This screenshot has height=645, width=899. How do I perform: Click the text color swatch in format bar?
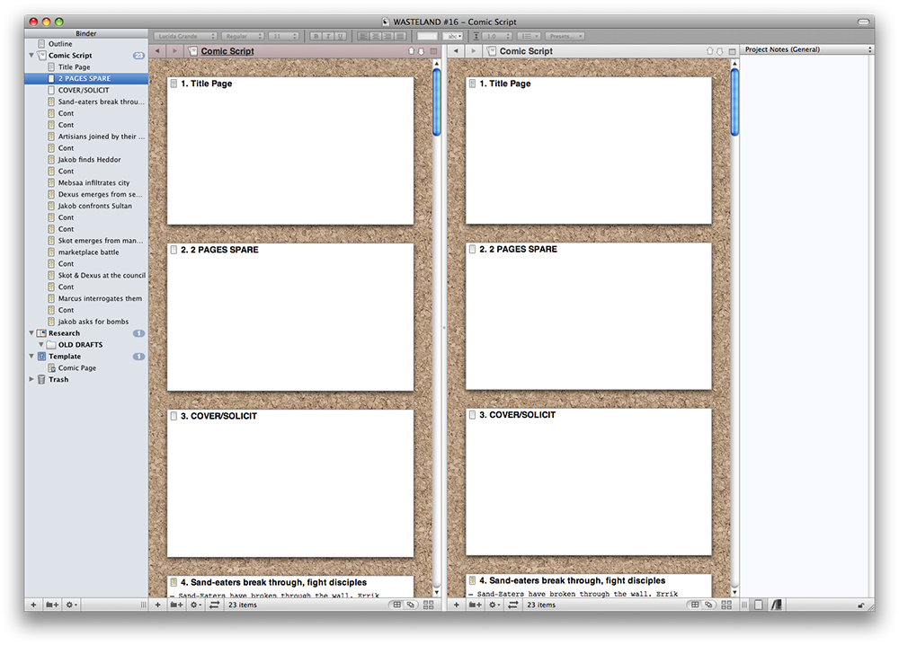click(x=427, y=36)
